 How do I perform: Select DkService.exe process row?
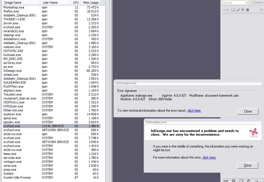point(52,110)
